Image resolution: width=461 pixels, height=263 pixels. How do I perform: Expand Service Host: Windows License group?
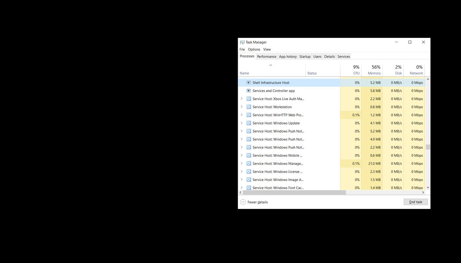tap(242, 171)
